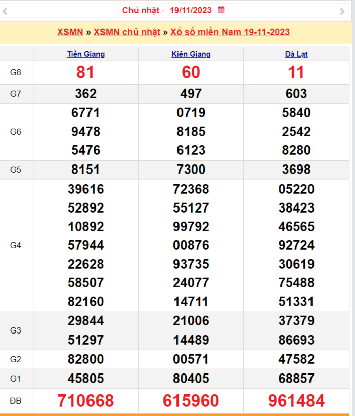The image size is (355, 416).
Task: Open the Kiên Giang province link
Action: point(191,54)
